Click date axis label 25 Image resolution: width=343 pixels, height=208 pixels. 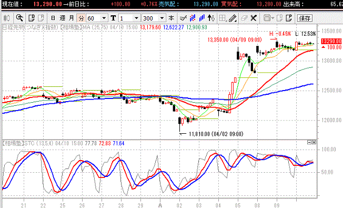click(63, 205)
